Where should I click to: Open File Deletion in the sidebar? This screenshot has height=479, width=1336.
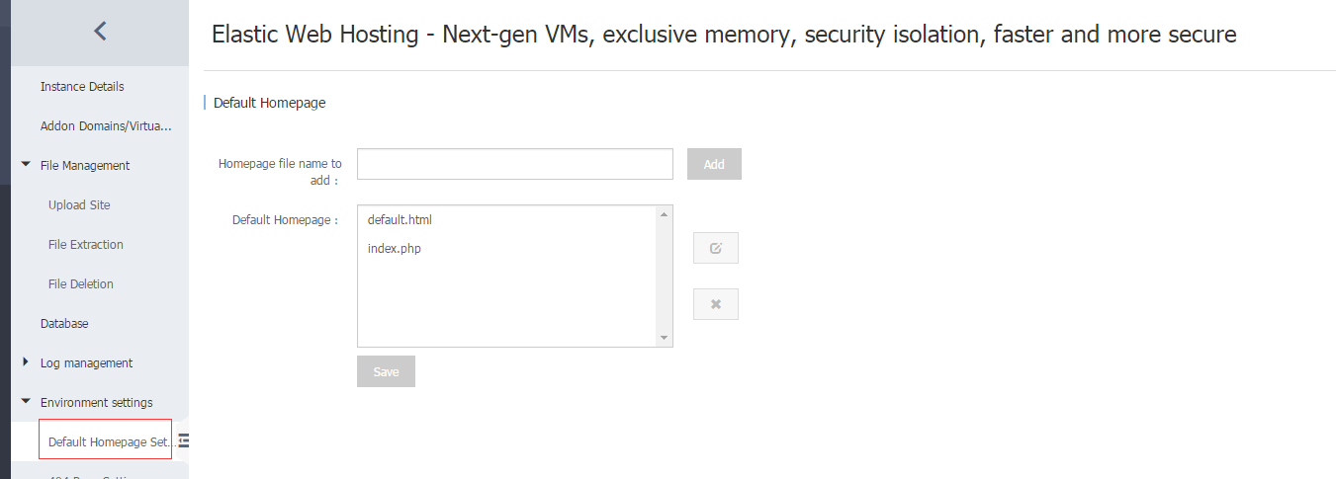[x=81, y=284]
